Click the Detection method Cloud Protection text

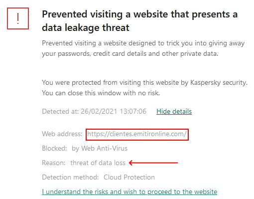[98, 177]
